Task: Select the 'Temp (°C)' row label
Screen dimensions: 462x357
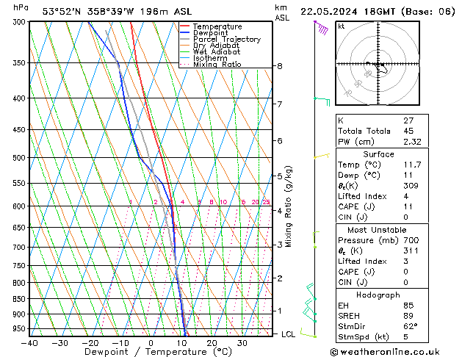Action: (359, 165)
